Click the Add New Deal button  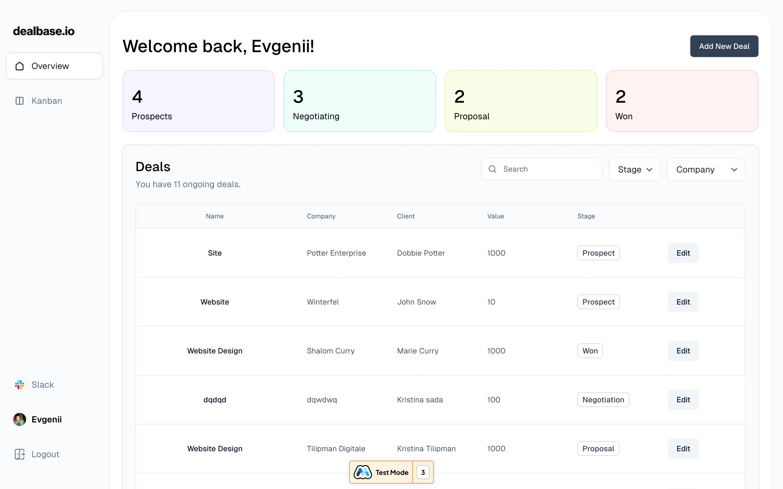[724, 46]
